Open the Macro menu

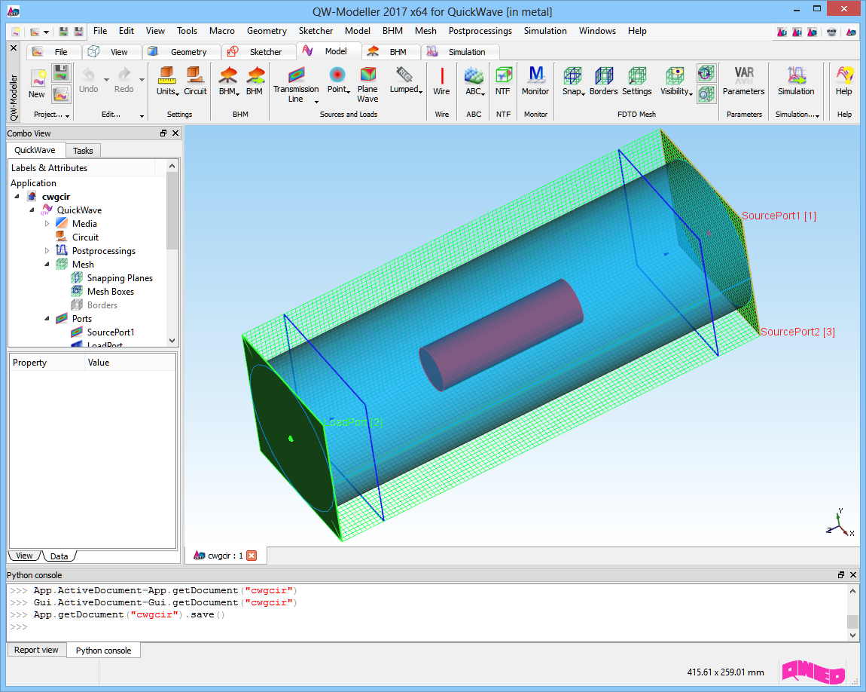pyautogui.click(x=221, y=31)
